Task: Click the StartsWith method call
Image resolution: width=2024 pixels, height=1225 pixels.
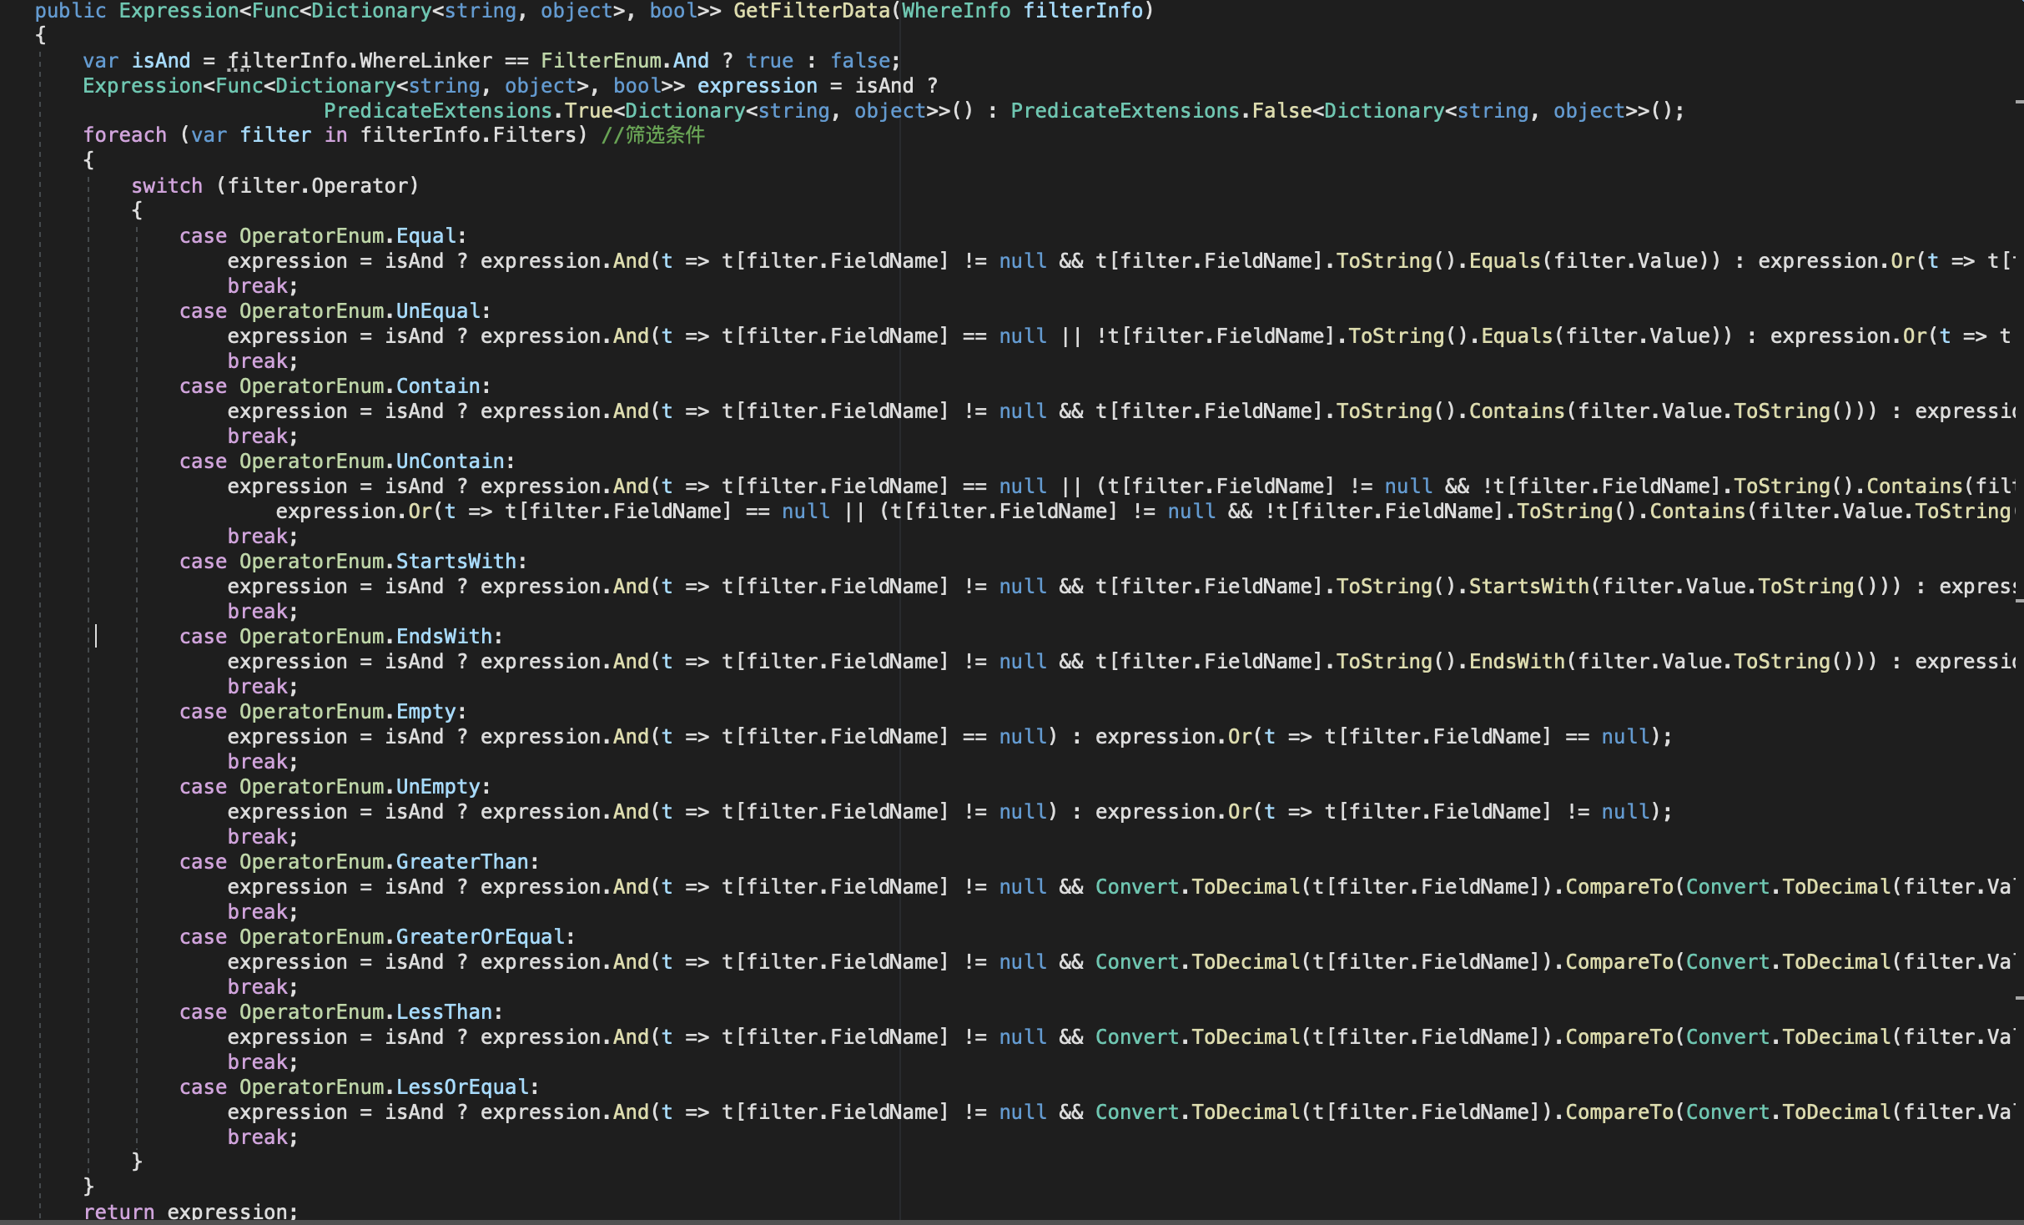Action: 1528,587
